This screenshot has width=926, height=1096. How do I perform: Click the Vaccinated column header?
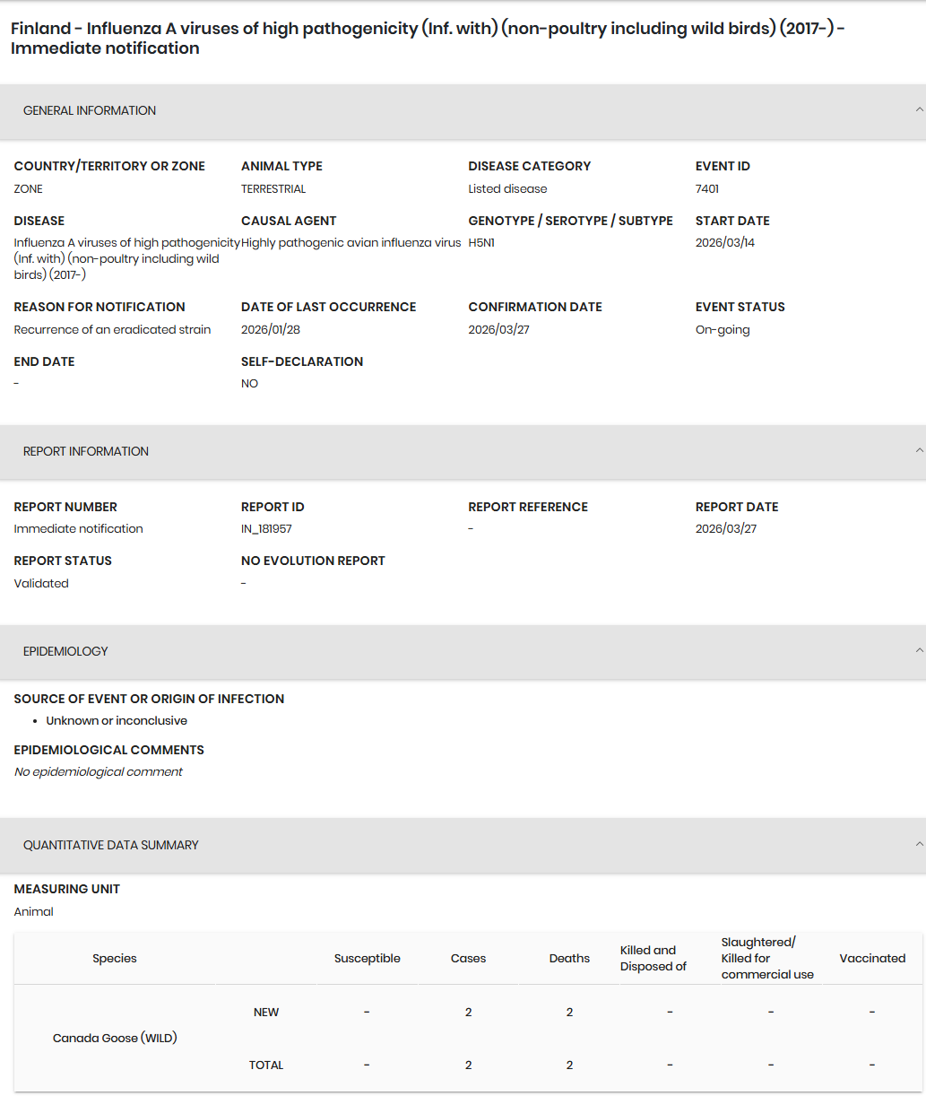click(872, 959)
